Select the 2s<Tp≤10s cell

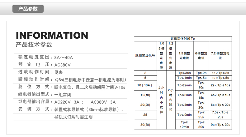220,85
